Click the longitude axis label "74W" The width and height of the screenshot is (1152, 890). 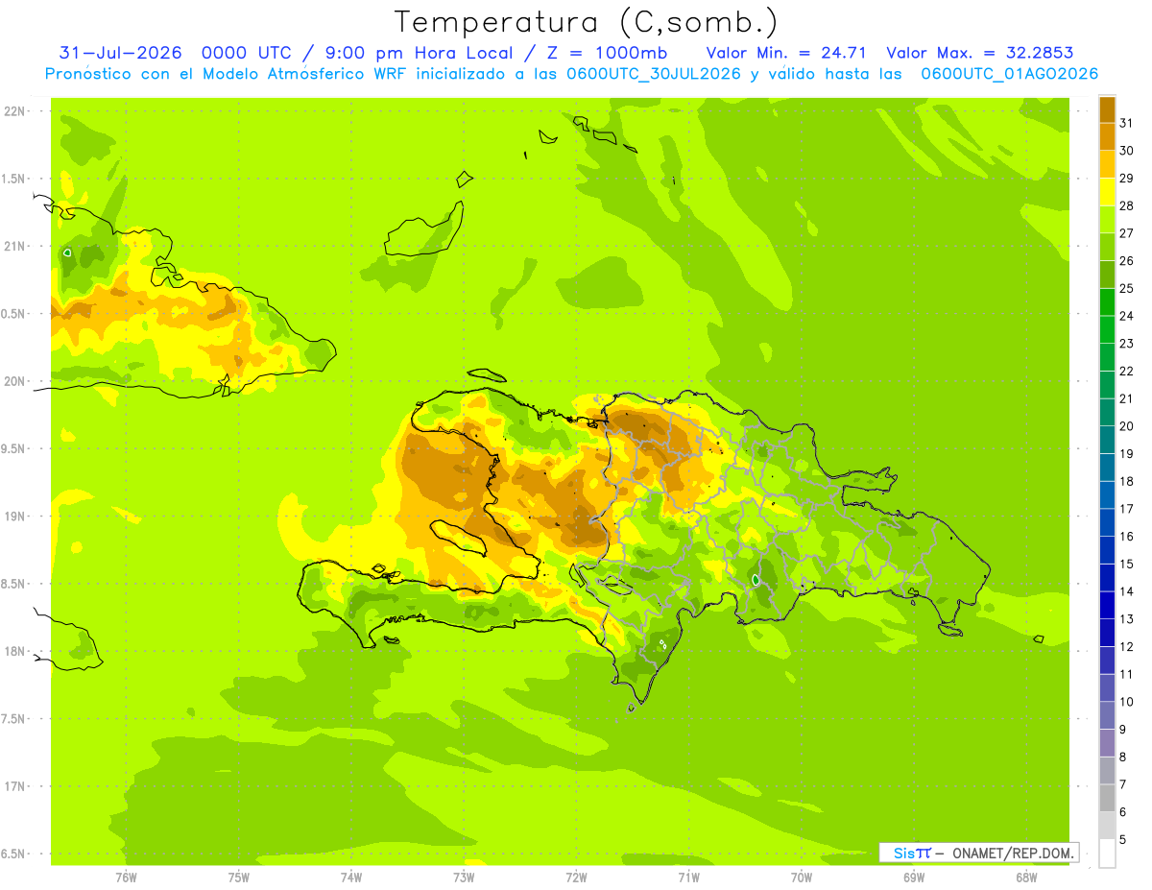[x=351, y=877]
